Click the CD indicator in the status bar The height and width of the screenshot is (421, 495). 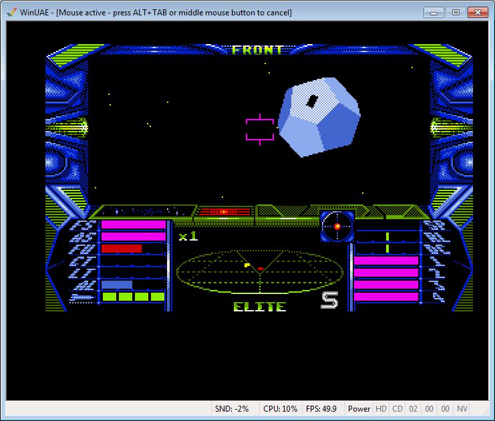pos(397,409)
